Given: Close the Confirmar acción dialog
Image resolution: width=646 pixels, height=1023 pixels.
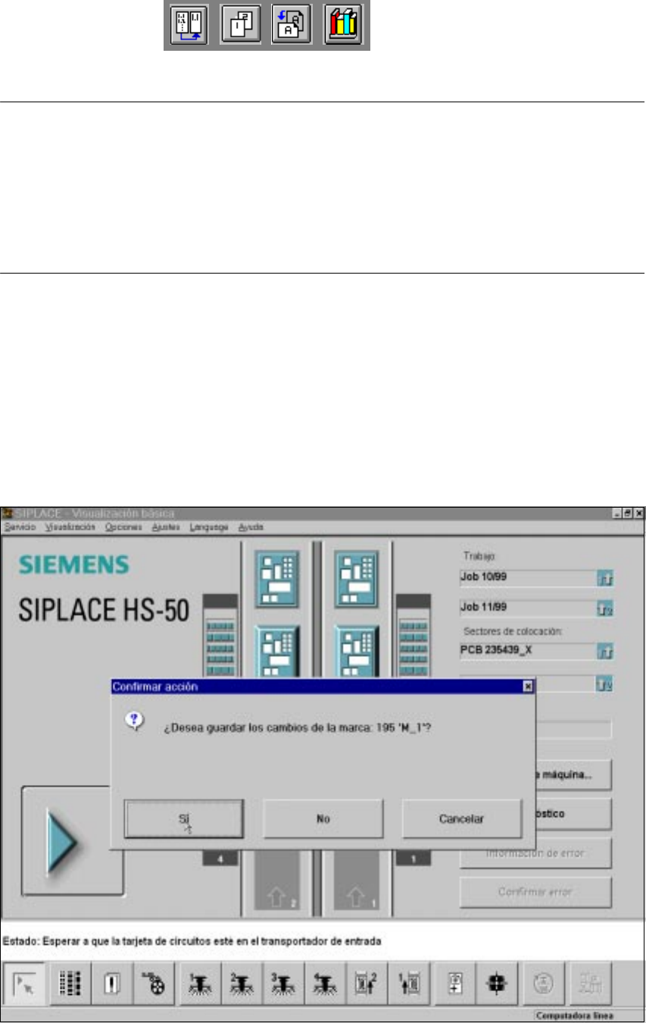Looking at the screenshot, I should click(528, 687).
